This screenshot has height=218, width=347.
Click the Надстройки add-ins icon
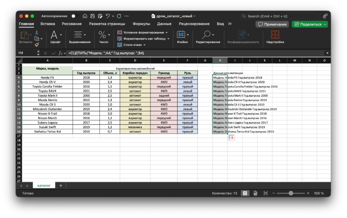point(275,35)
